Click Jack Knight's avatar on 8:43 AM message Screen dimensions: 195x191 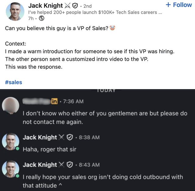11,169
